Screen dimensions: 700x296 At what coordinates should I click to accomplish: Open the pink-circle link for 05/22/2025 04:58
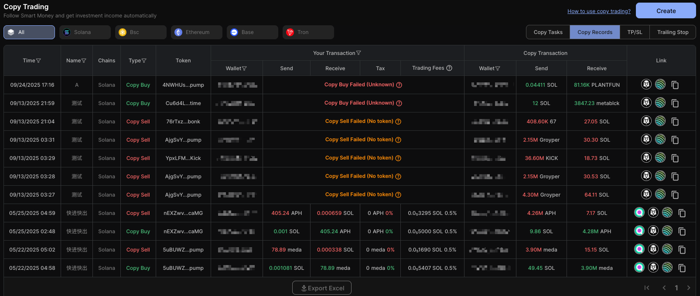(639, 267)
